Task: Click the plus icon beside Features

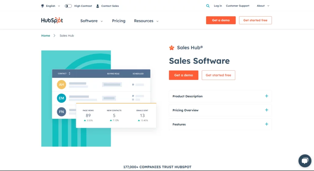Action: [x=266, y=124]
